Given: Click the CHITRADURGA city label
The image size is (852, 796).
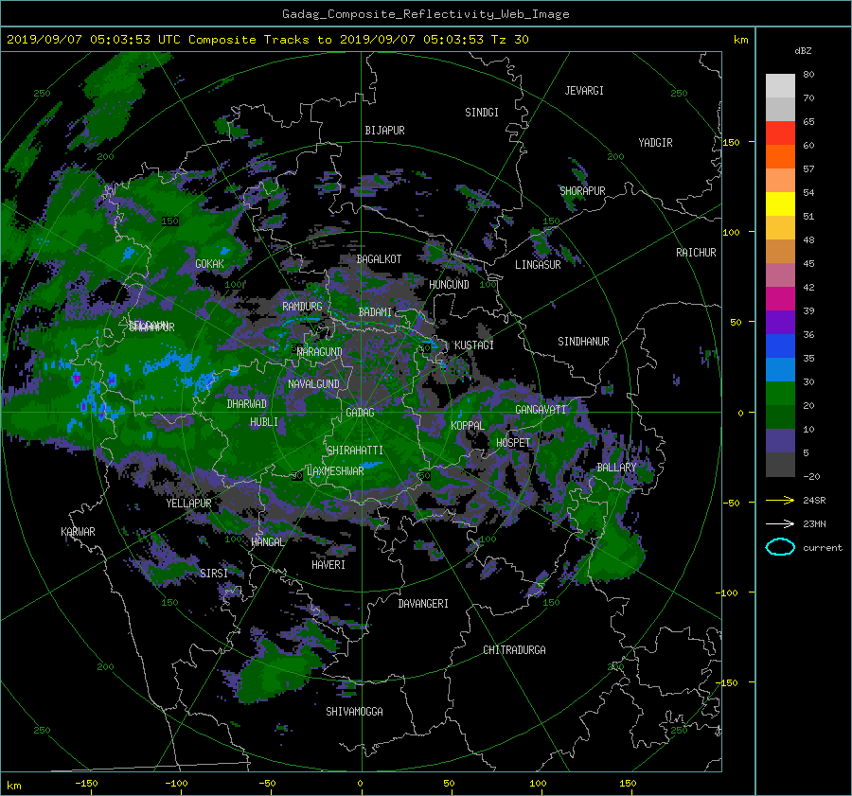Looking at the screenshot, I should [515, 650].
